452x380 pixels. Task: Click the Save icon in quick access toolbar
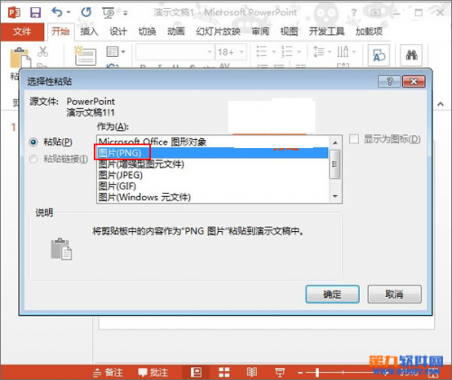pos(35,13)
